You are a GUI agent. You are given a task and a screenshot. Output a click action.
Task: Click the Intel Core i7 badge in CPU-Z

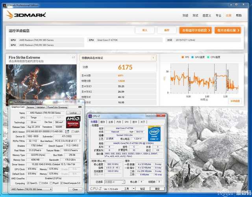click(x=154, y=133)
